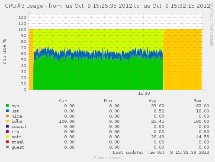The width and height of the screenshot is (215, 162).
Task: Click the Munin unknown footer text
Action: [x=107, y=157]
